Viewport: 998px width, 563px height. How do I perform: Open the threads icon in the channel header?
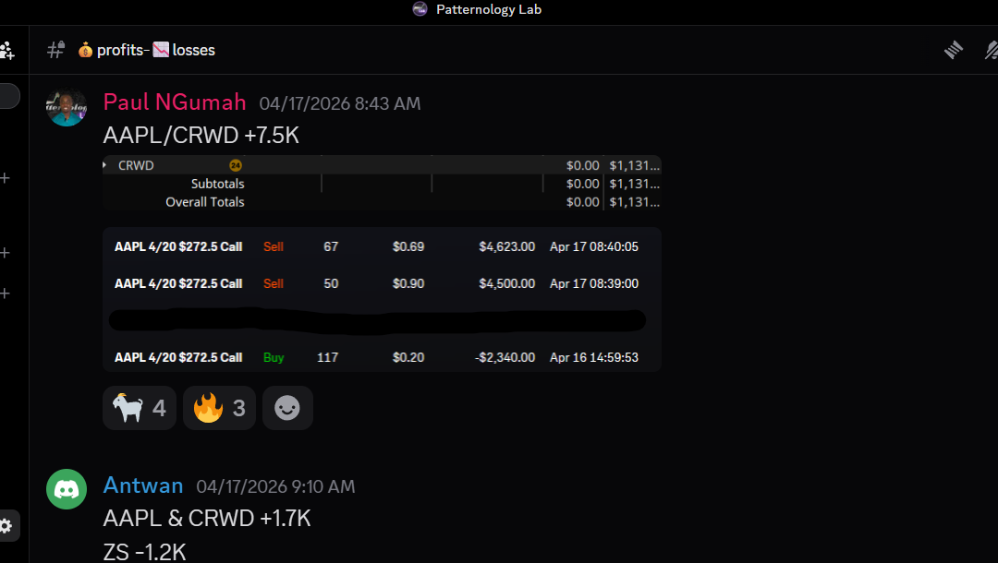pyautogui.click(x=954, y=50)
